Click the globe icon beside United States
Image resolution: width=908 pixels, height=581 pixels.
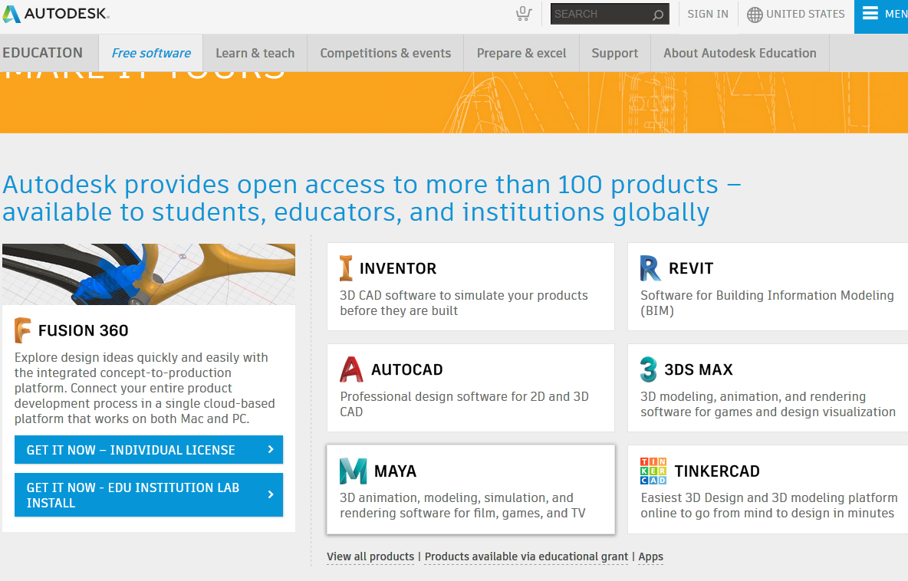tap(755, 15)
